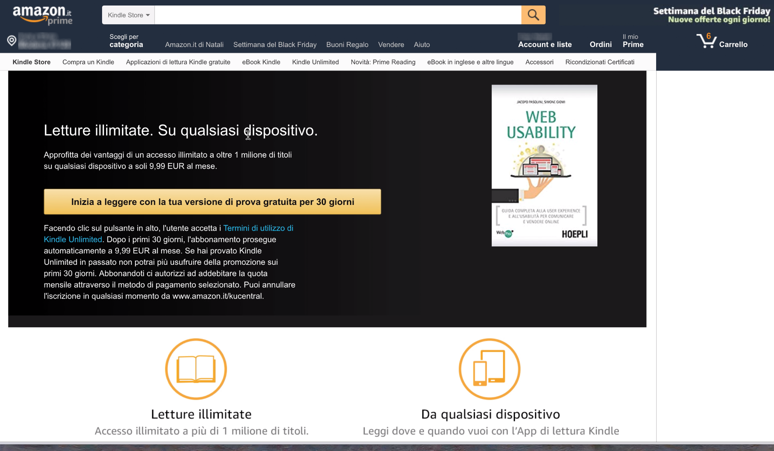Click the Ordini link
Screen dimensions: 774x451
[x=601, y=44]
